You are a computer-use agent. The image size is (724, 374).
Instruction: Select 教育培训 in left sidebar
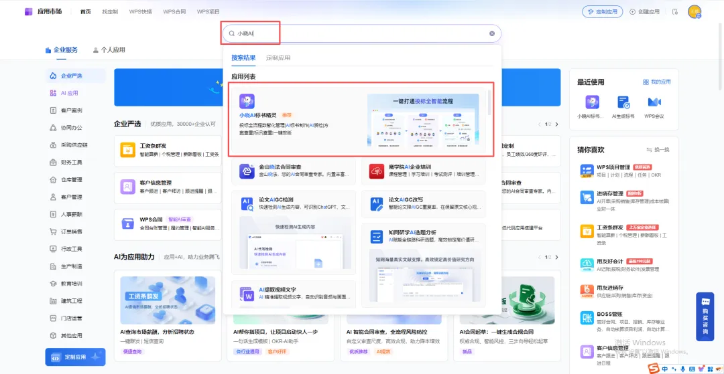pyautogui.click(x=75, y=284)
